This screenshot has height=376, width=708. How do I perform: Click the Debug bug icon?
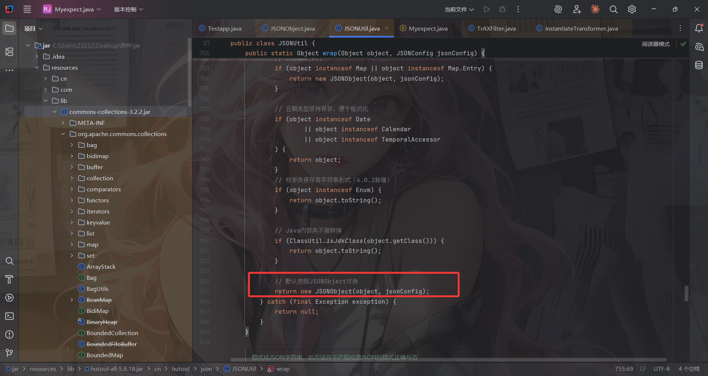(x=502, y=9)
